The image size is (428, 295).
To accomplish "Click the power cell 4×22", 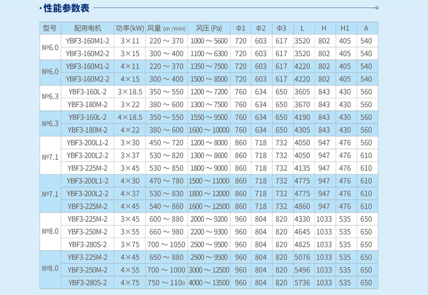I will pos(129,130).
